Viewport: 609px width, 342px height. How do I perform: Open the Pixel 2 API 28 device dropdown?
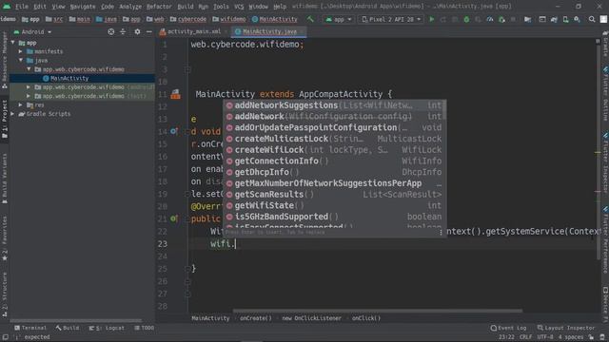[x=391, y=19]
